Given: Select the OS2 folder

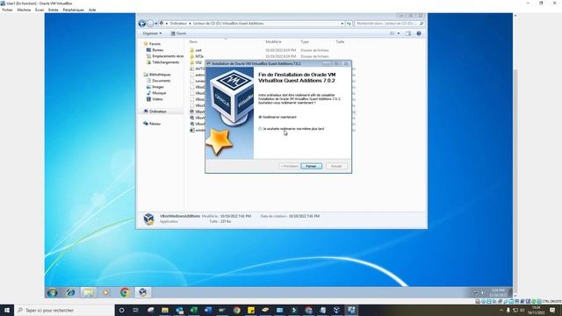Looking at the screenshot, I should point(196,62).
